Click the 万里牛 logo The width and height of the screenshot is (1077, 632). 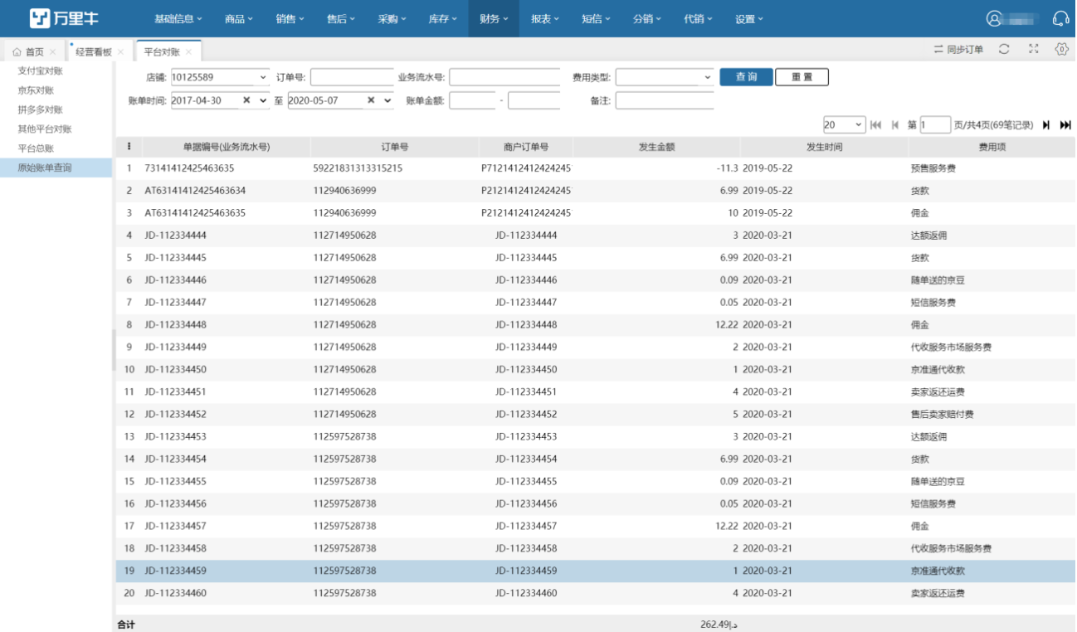[x=64, y=18]
